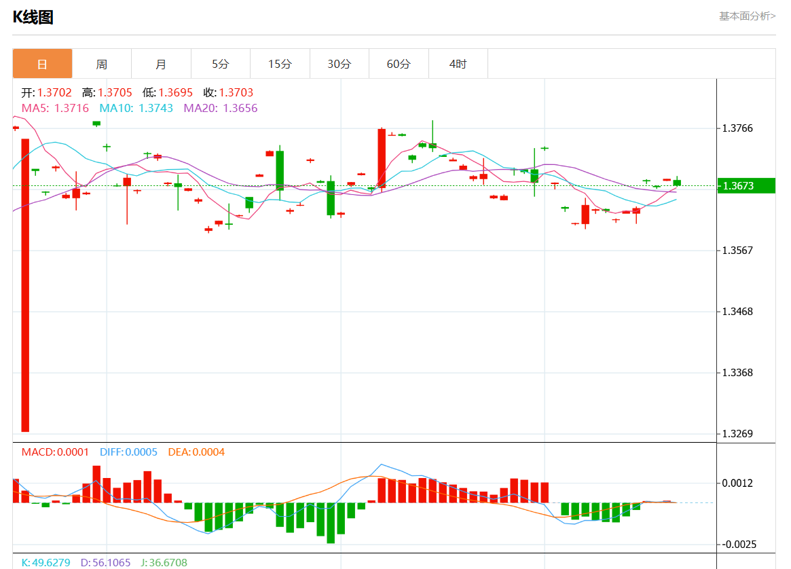
Task: Switch to the 周 weekly tab
Action: (102, 64)
